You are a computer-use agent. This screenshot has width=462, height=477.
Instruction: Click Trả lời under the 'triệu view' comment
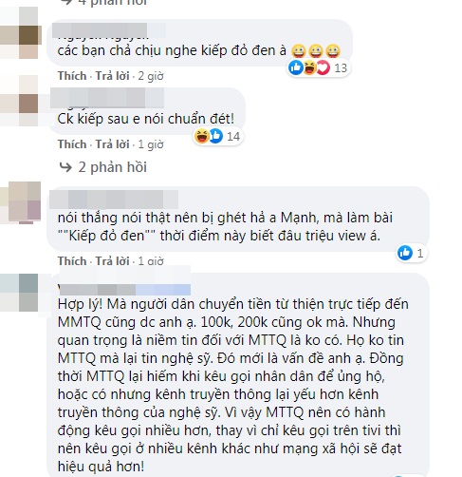[113, 261]
